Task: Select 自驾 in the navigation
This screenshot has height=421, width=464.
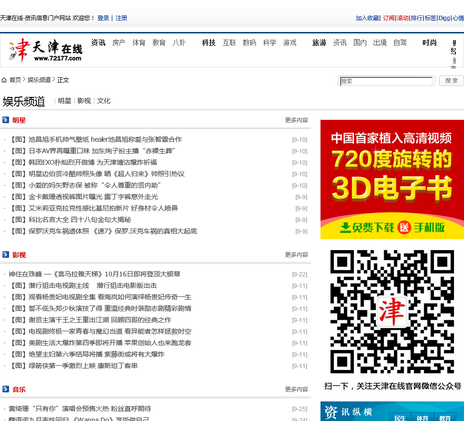Action: (400, 43)
